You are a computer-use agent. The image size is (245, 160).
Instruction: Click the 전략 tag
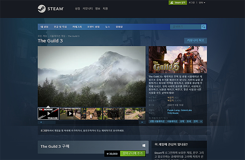click(x=196, y=121)
